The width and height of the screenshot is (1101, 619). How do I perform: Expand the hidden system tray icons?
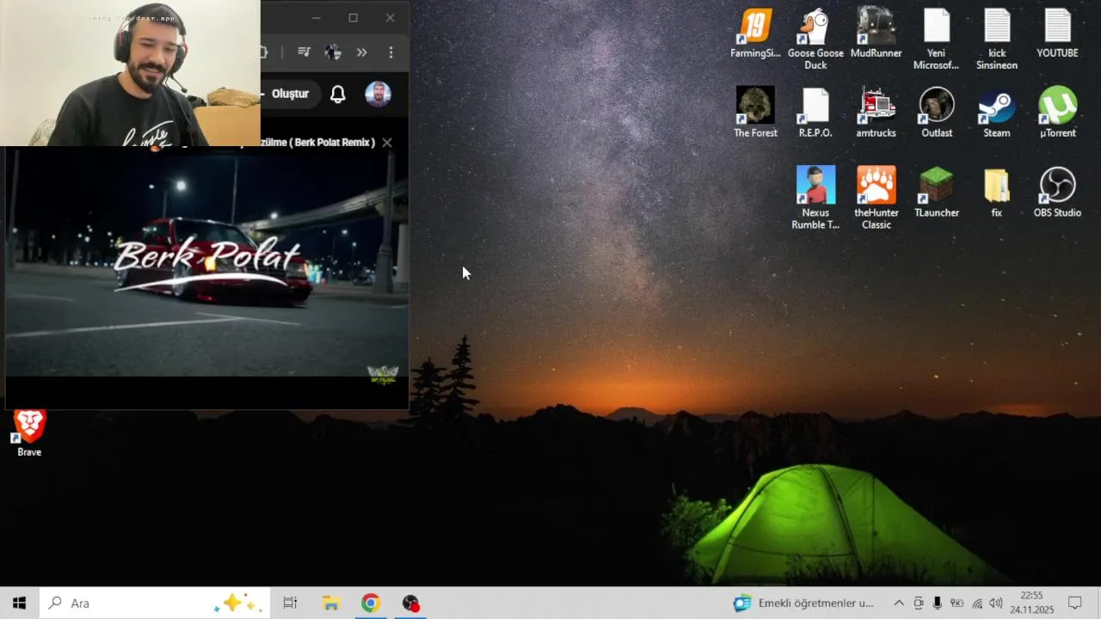click(x=899, y=603)
